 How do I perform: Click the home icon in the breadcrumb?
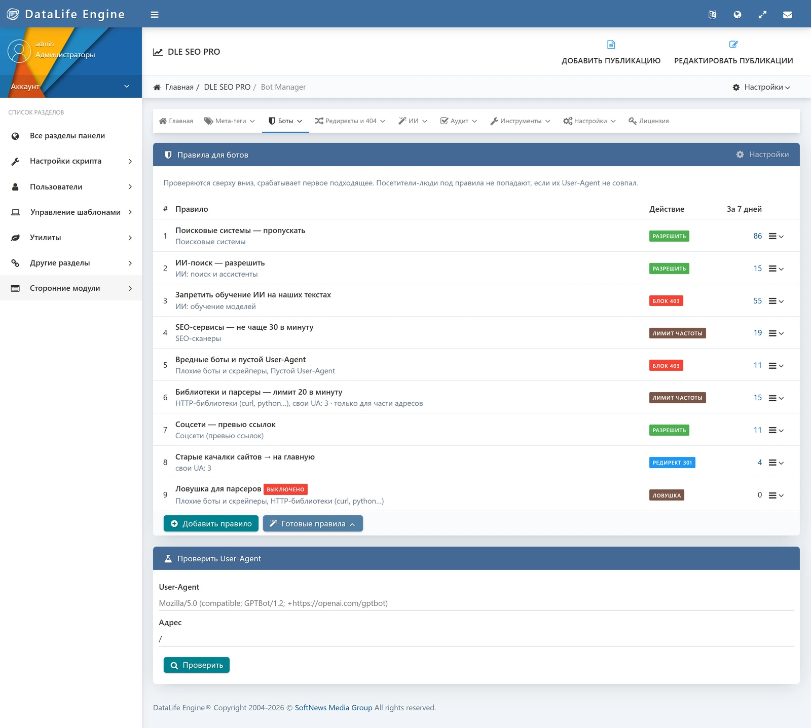click(x=157, y=87)
